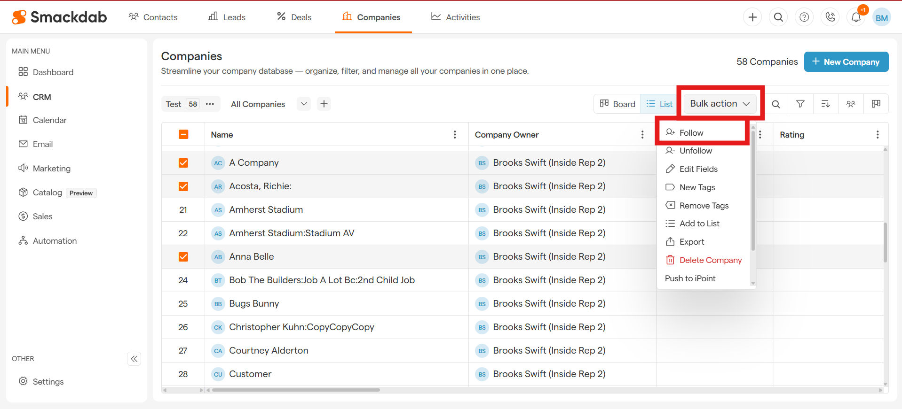Expand the Bulk action dropdown
The image size is (902, 409).
720,104
